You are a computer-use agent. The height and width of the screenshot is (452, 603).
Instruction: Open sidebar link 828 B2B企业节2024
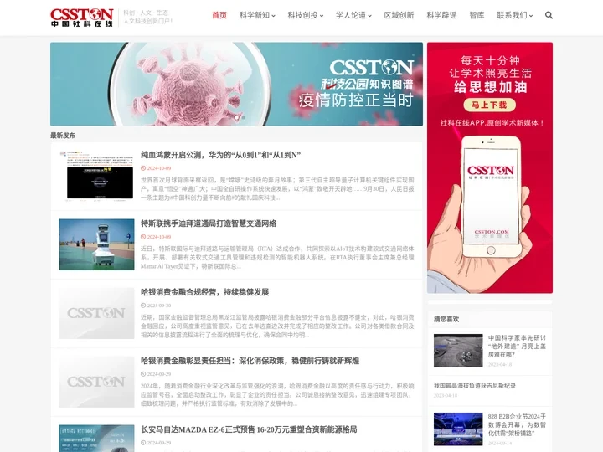pyautogui.click(x=517, y=424)
